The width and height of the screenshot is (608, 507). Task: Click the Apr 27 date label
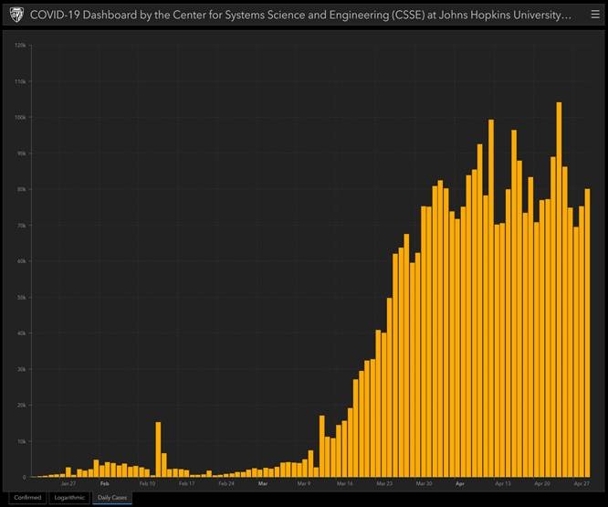[582, 483]
